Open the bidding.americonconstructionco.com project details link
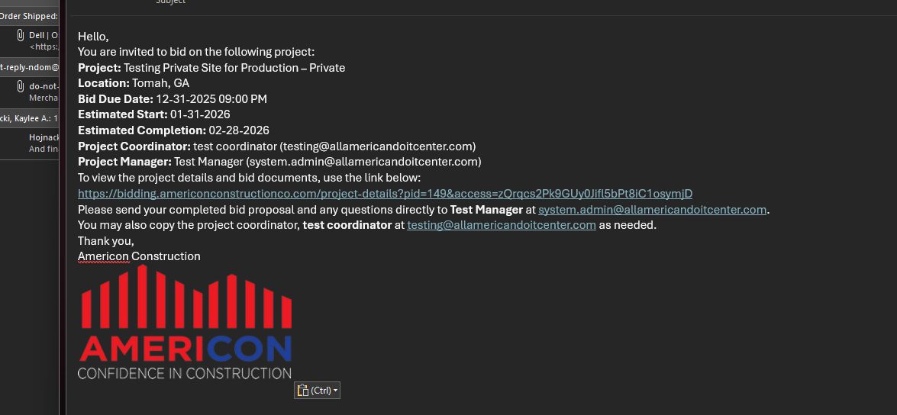 tap(385, 194)
